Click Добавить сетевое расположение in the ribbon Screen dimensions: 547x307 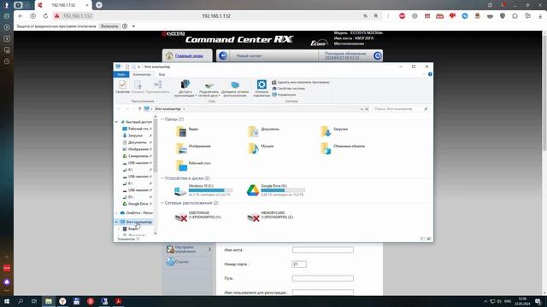pyautogui.click(x=235, y=89)
